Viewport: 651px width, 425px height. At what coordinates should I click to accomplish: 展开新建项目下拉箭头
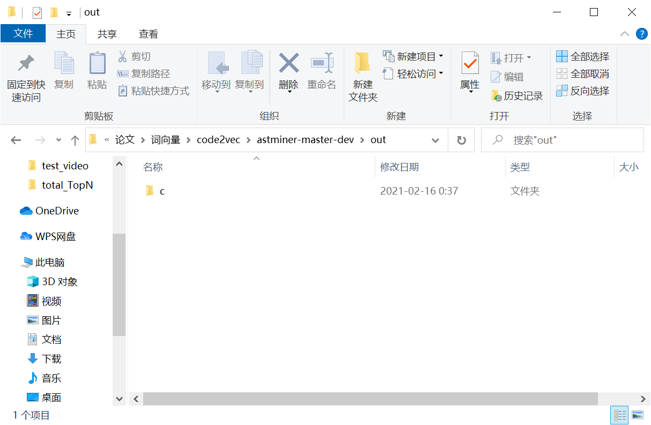pyautogui.click(x=441, y=56)
